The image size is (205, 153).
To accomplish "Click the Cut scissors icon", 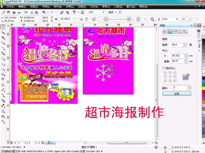I will 26,12.
